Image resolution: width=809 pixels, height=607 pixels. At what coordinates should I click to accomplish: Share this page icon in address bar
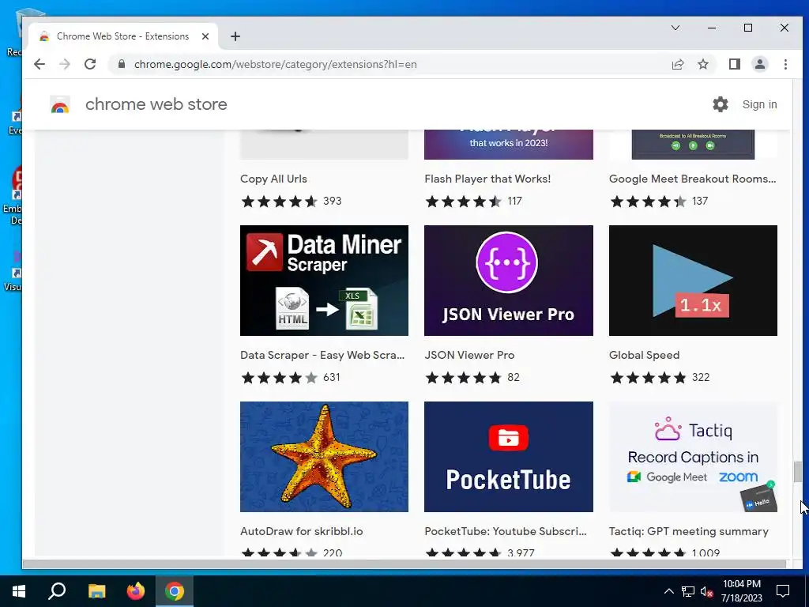tap(677, 64)
